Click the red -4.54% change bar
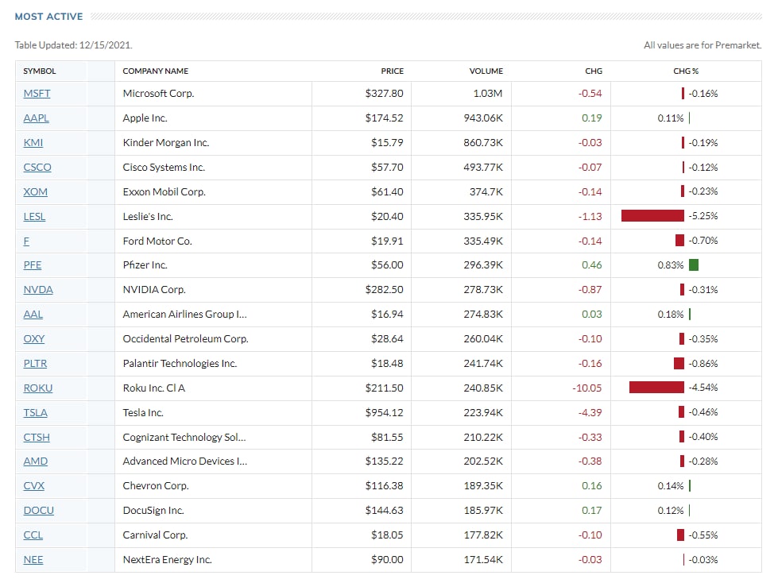The image size is (778, 583). tap(656, 387)
